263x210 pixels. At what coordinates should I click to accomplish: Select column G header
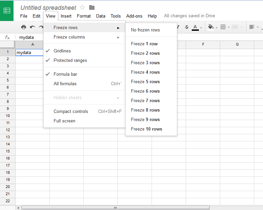pyautogui.click(x=237, y=45)
